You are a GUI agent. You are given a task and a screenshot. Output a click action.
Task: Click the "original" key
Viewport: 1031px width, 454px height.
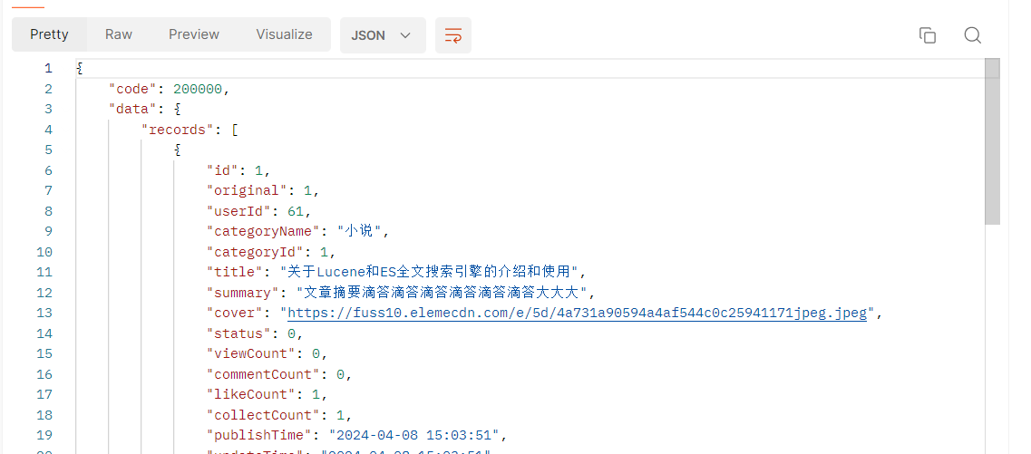point(247,190)
